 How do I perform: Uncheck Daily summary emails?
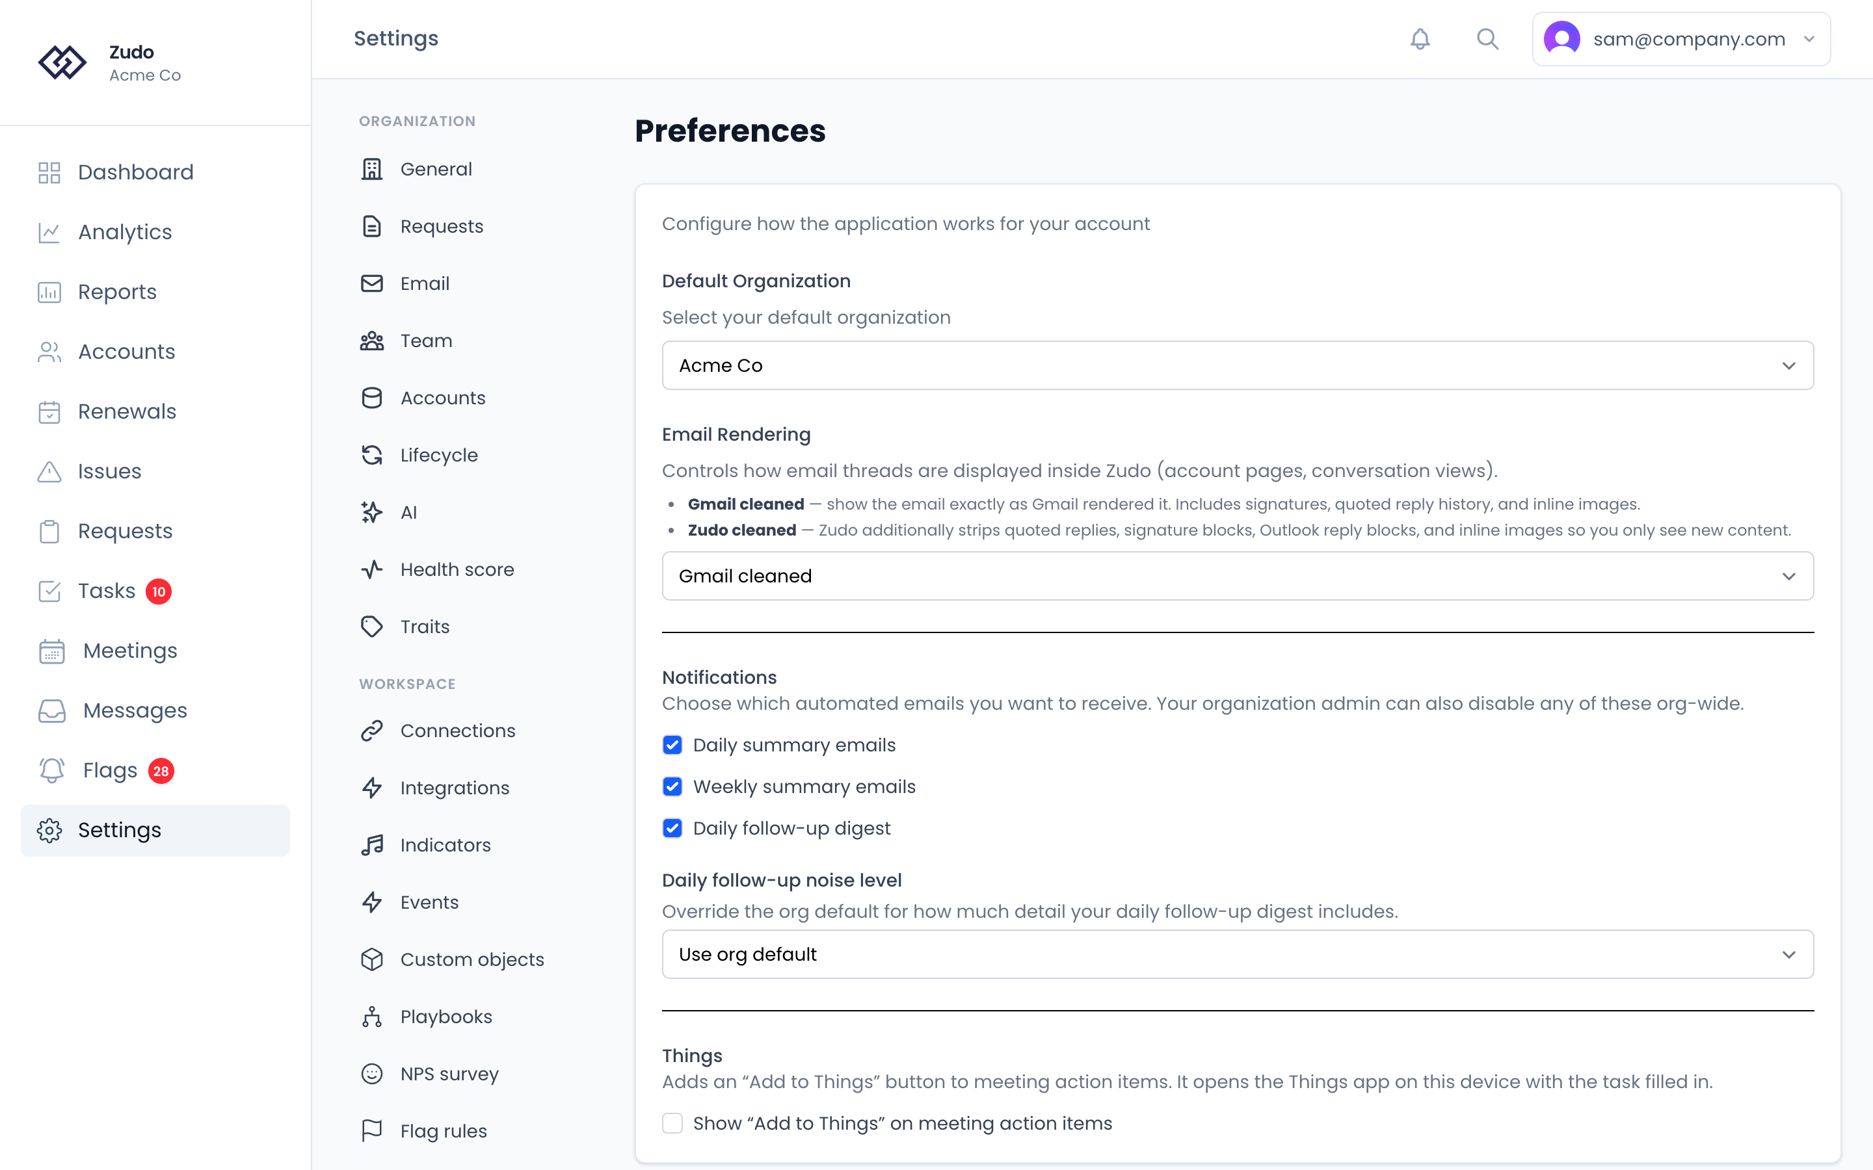pos(672,744)
